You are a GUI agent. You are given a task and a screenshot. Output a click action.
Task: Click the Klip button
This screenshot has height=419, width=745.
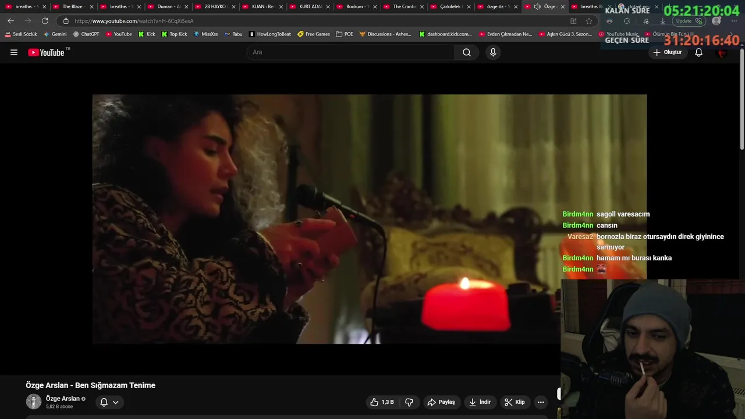(515, 402)
